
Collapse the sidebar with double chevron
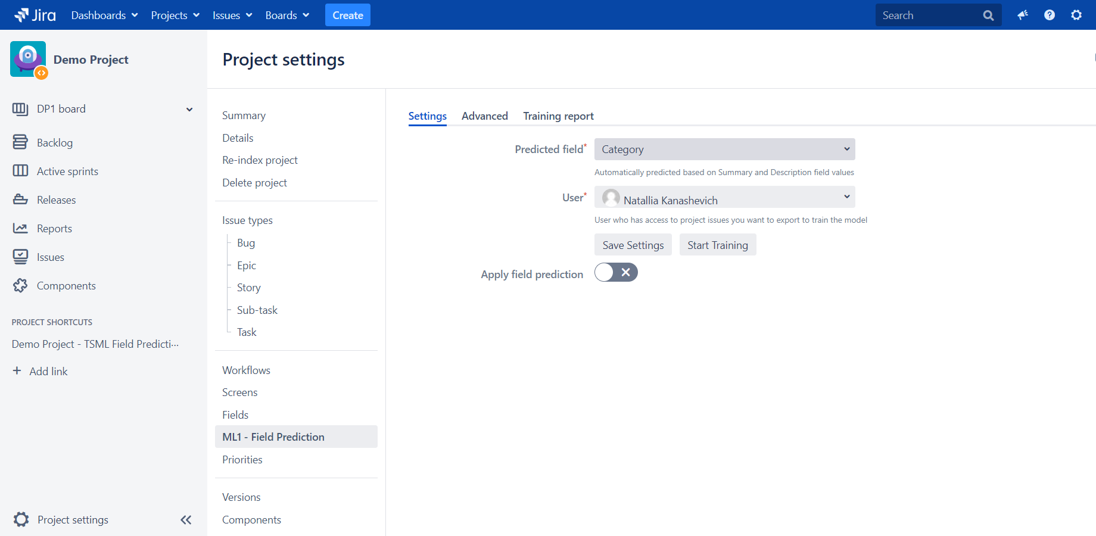pos(186,520)
